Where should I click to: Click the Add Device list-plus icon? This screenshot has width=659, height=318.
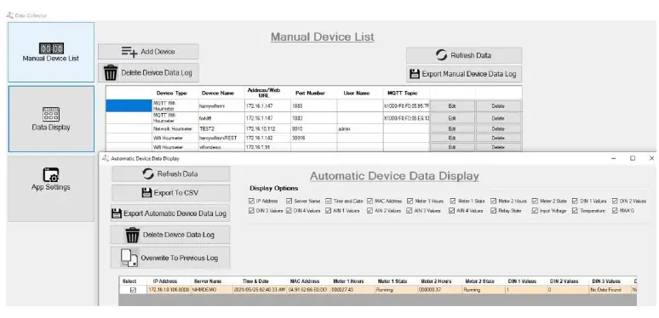pyautogui.click(x=129, y=52)
